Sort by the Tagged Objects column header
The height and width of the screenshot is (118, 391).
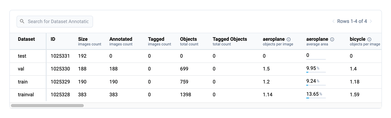tap(230, 39)
